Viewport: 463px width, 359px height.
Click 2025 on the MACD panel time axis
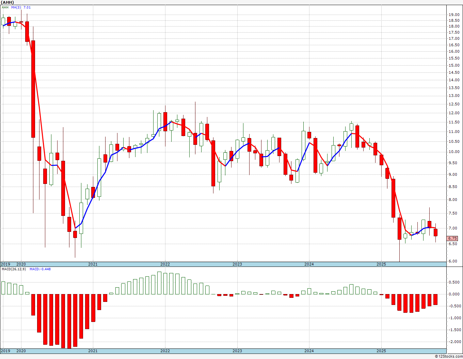pyautogui.click(x=381, y=351)
